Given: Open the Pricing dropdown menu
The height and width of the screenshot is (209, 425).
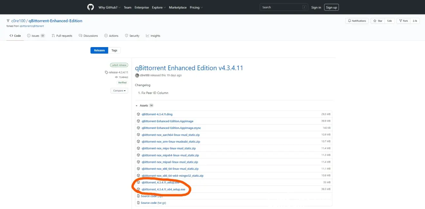Looking at the screenshot, I should tap(196, 7).
